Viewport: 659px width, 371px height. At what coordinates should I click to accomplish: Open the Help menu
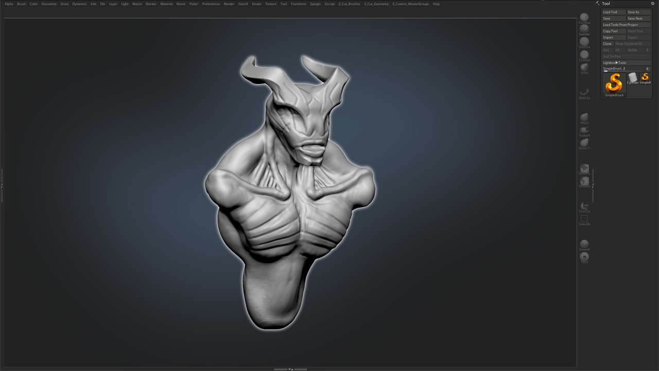(x=436, y=4)
